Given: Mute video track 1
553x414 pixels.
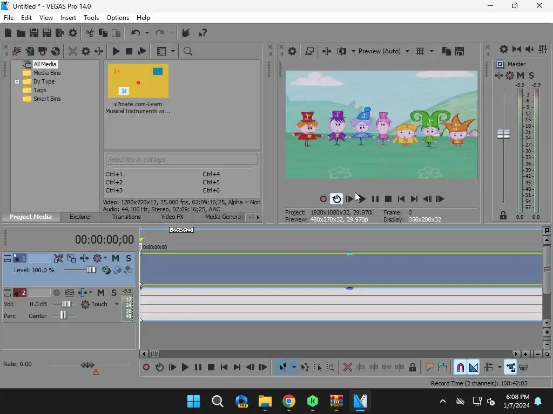Looking at the screenshot, I should (116, 258).
